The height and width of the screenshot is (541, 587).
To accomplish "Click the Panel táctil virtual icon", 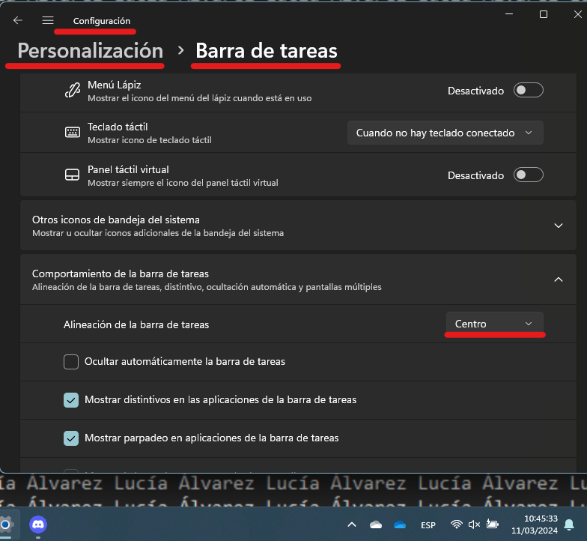I will coord(72,175).
